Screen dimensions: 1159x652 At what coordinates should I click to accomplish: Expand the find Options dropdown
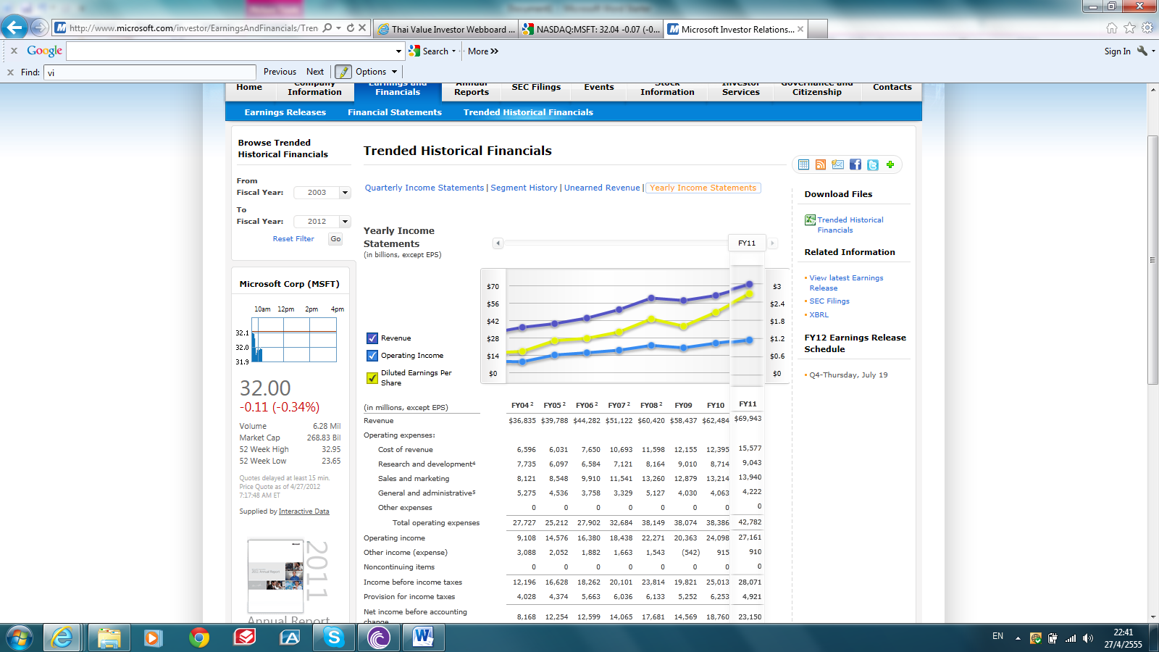click(x=395, y=72)
